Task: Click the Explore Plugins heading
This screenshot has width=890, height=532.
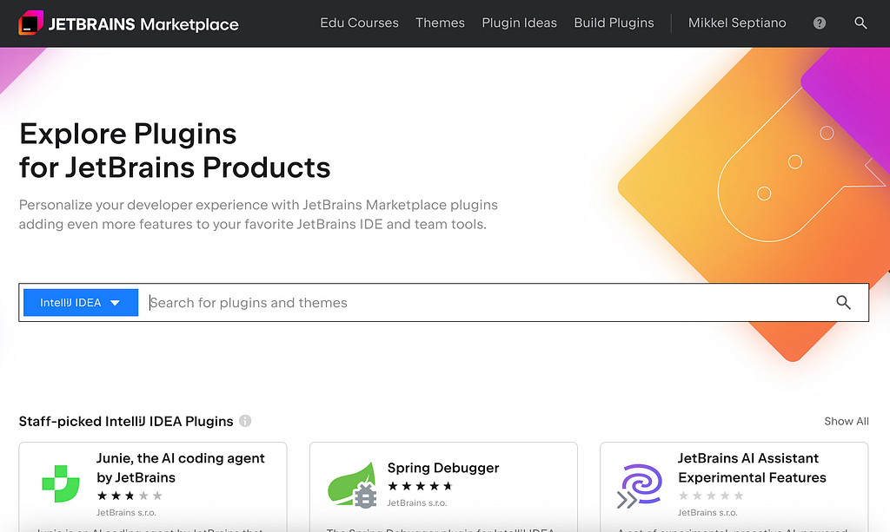Action: click(175, 151)
